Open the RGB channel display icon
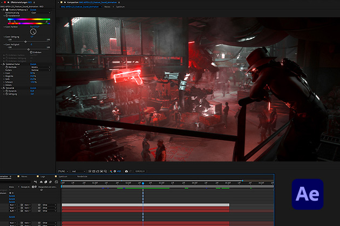 tap(111, 171)
